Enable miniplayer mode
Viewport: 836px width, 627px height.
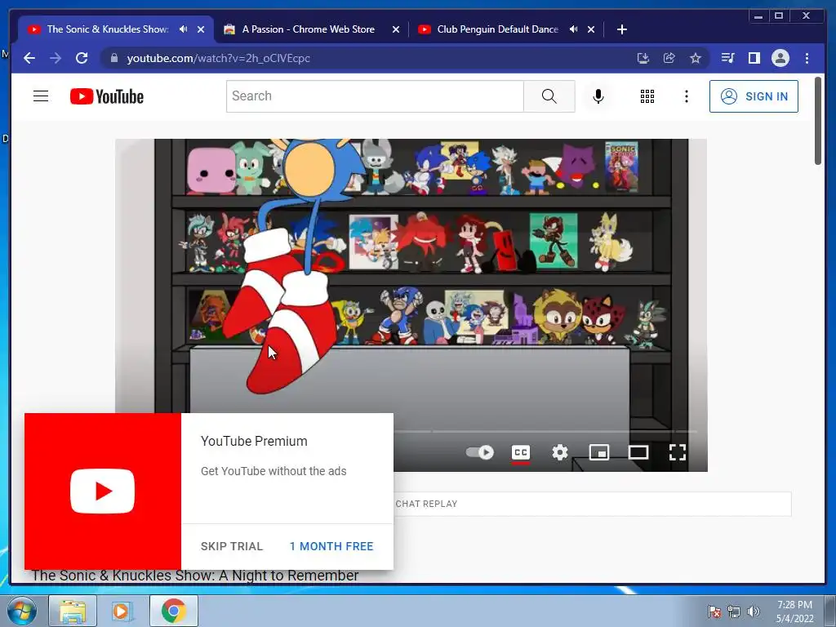coord(598,452)
